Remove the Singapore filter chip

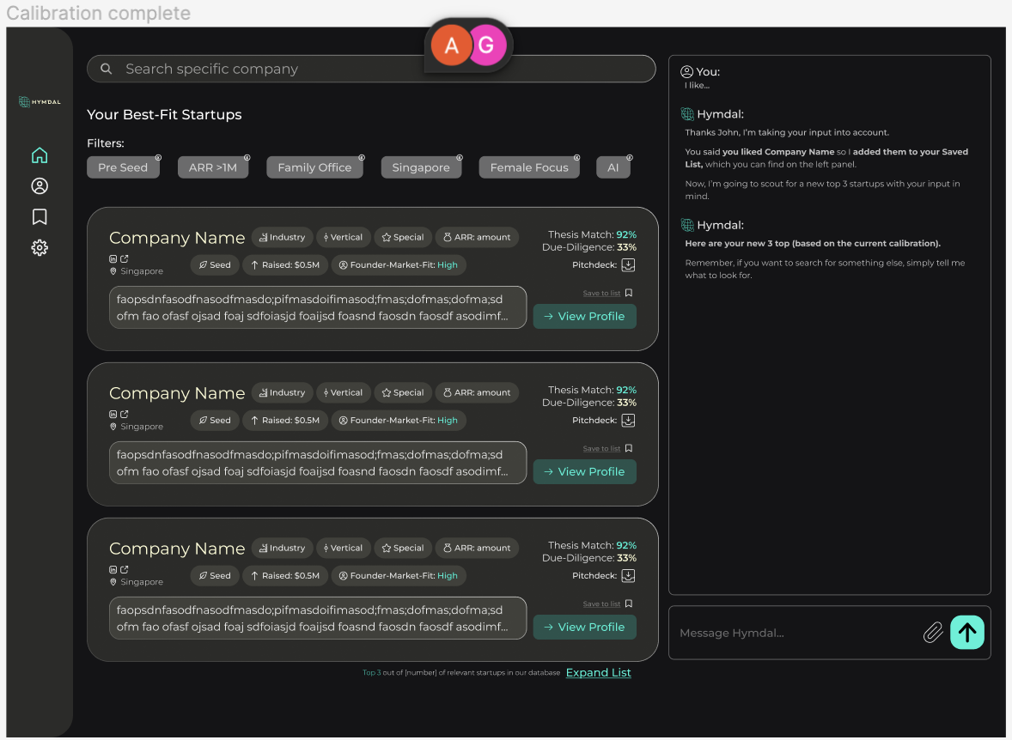460,158
